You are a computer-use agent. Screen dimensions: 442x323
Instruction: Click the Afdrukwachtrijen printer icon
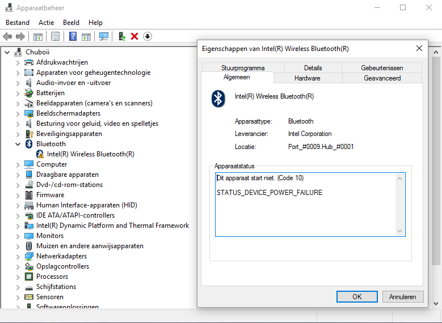pyautogui.click(x=29, y=62)
